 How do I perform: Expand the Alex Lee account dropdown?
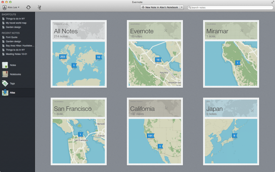(11, 7)
